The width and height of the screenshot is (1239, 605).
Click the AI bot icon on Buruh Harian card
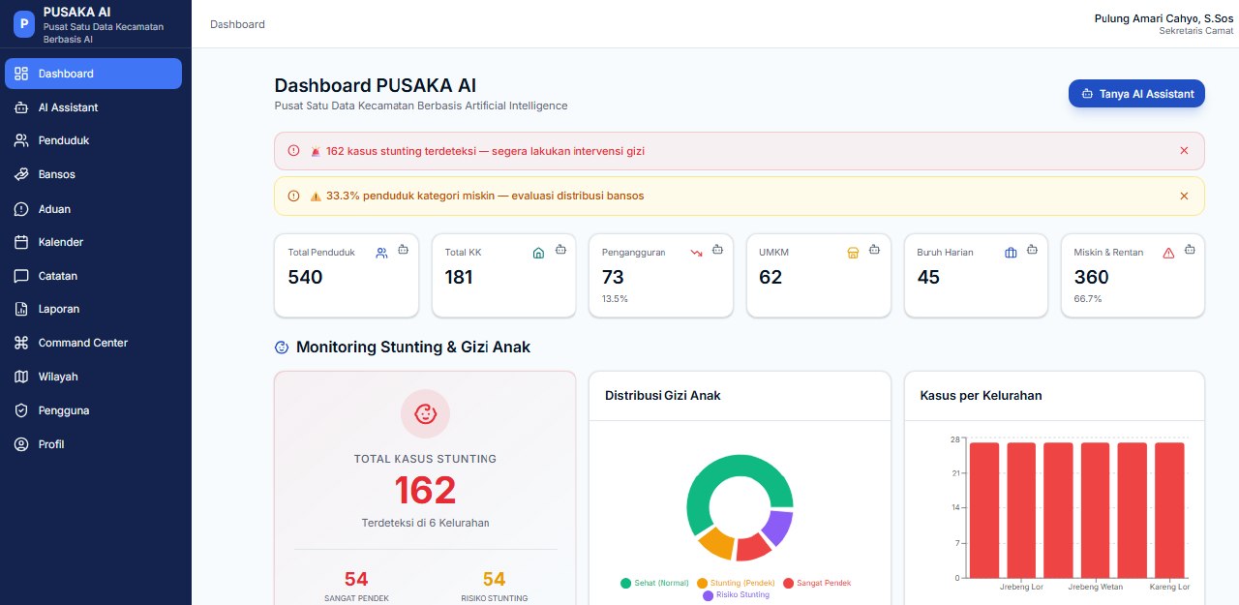[x=1032, y=250]
